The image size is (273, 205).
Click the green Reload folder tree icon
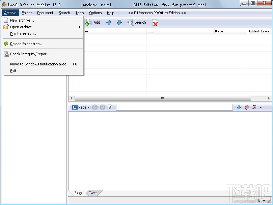[x=6, y=44]
